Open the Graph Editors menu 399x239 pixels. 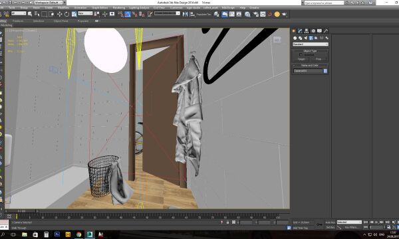pyautogui.click(x=100, y=8)
